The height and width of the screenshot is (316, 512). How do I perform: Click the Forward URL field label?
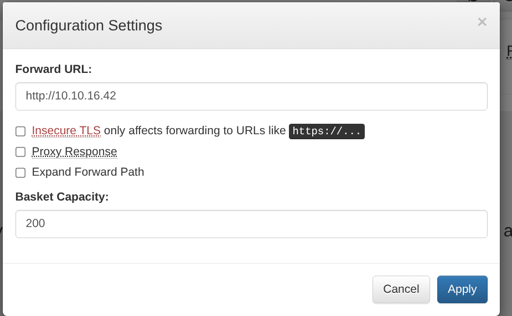tap(53, 69)
